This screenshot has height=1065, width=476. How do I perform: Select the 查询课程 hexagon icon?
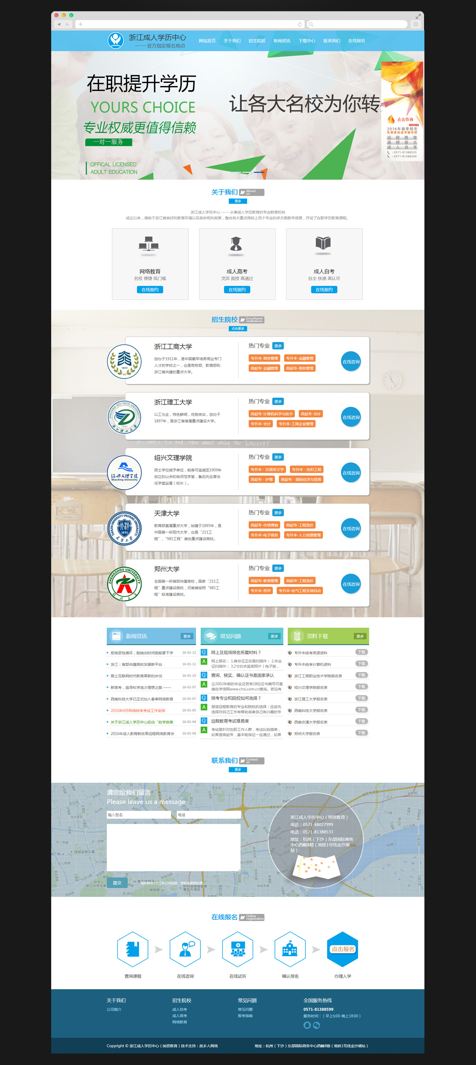[x=133, y=949]
